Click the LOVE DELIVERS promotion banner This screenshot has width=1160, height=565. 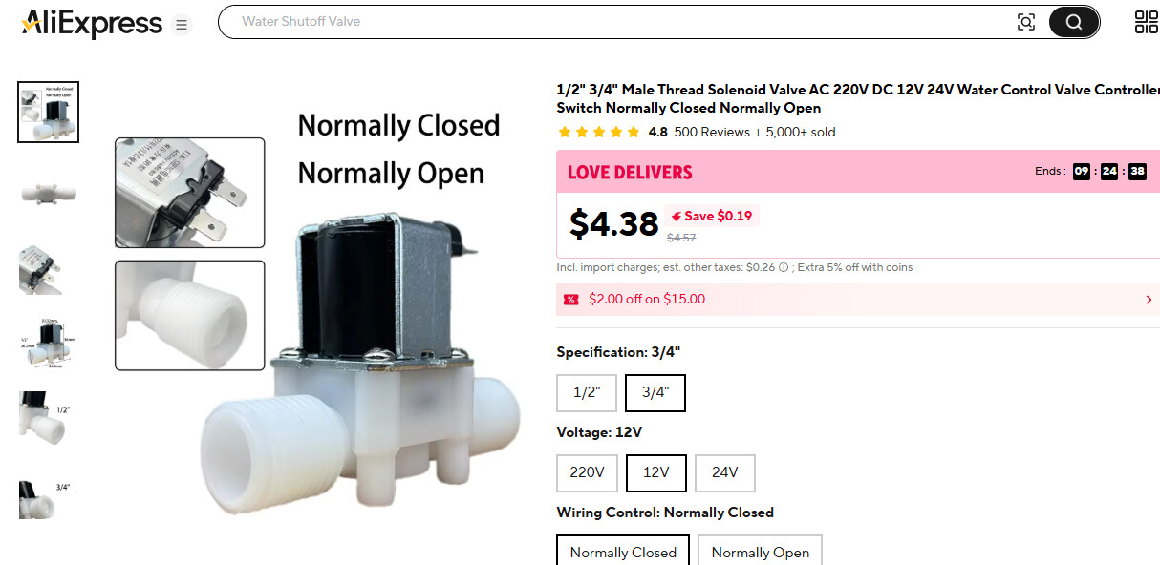[x=630, y=173]
